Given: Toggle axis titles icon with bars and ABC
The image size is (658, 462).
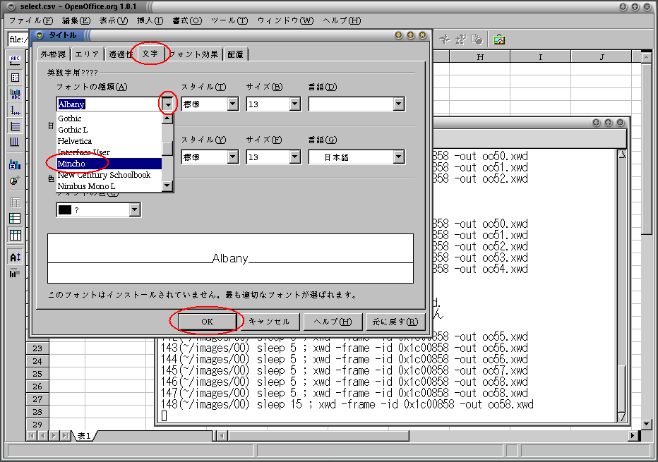Looking at the screenshot, I should [x=15, y=94].
